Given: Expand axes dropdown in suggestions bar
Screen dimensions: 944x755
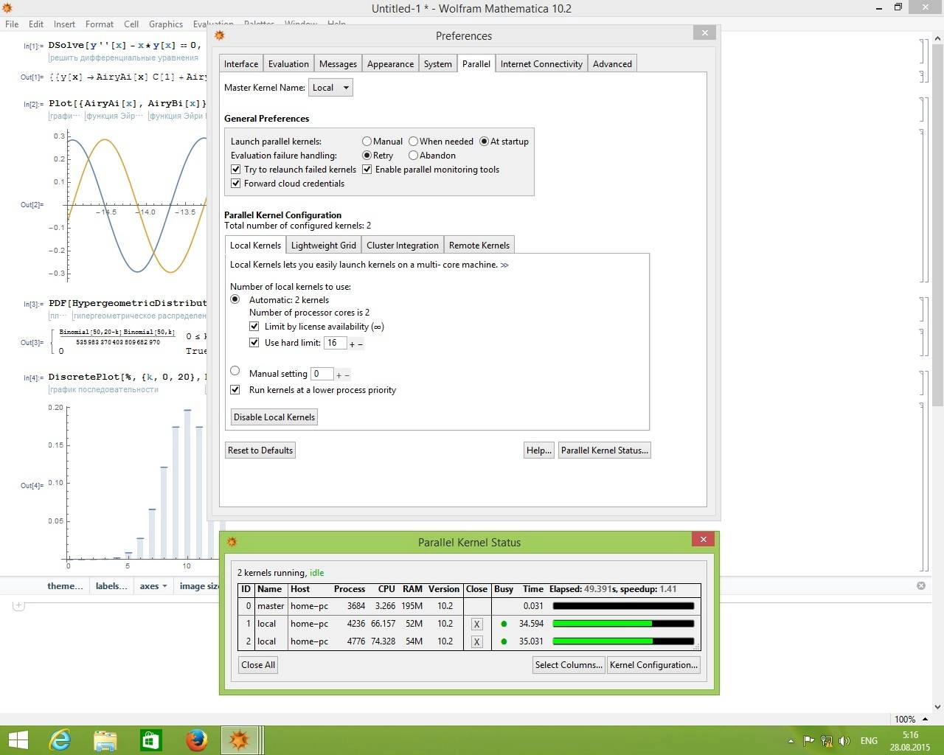Looking at the screenshot, I should pos(153,586).
